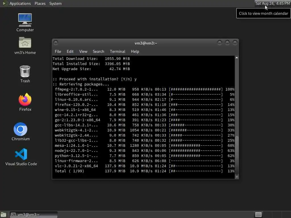
Task: Maximize the terminal window
Action: point(227,43)
